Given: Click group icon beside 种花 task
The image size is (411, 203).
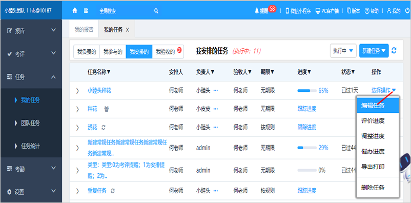Looking at the screenshot, I should pyautogui.click(x=106, y=109).
